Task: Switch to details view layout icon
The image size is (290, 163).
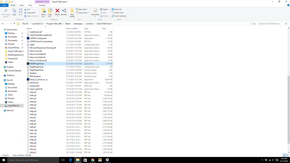Action: (x=284, y=155)
